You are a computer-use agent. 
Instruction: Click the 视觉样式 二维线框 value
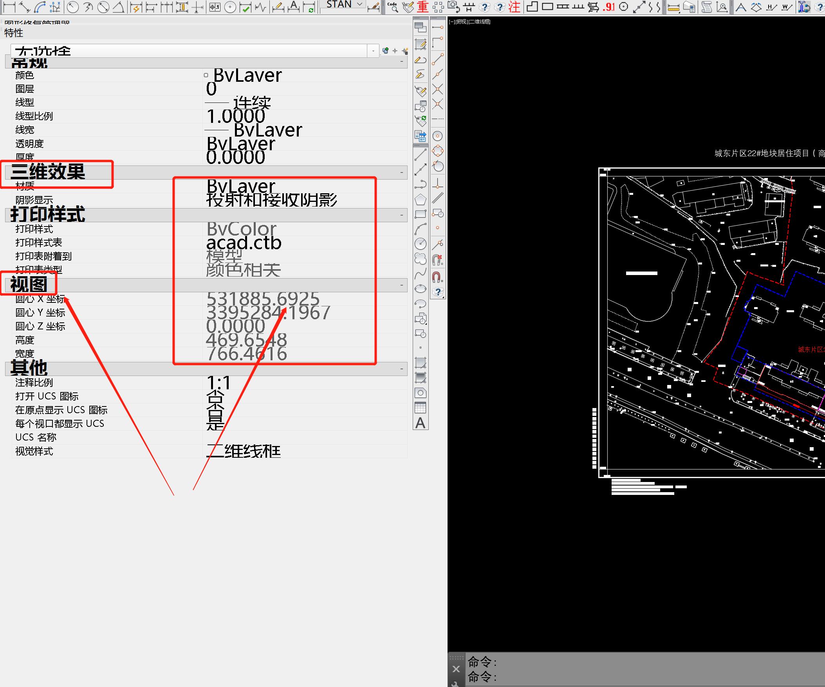[305, 451]
